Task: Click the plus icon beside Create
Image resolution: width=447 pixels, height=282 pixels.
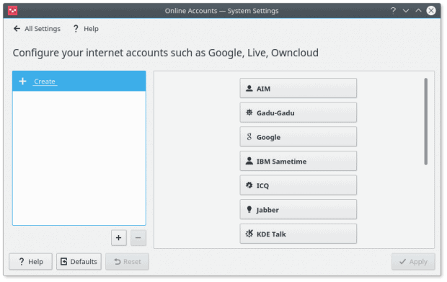Action: [22, 81]
